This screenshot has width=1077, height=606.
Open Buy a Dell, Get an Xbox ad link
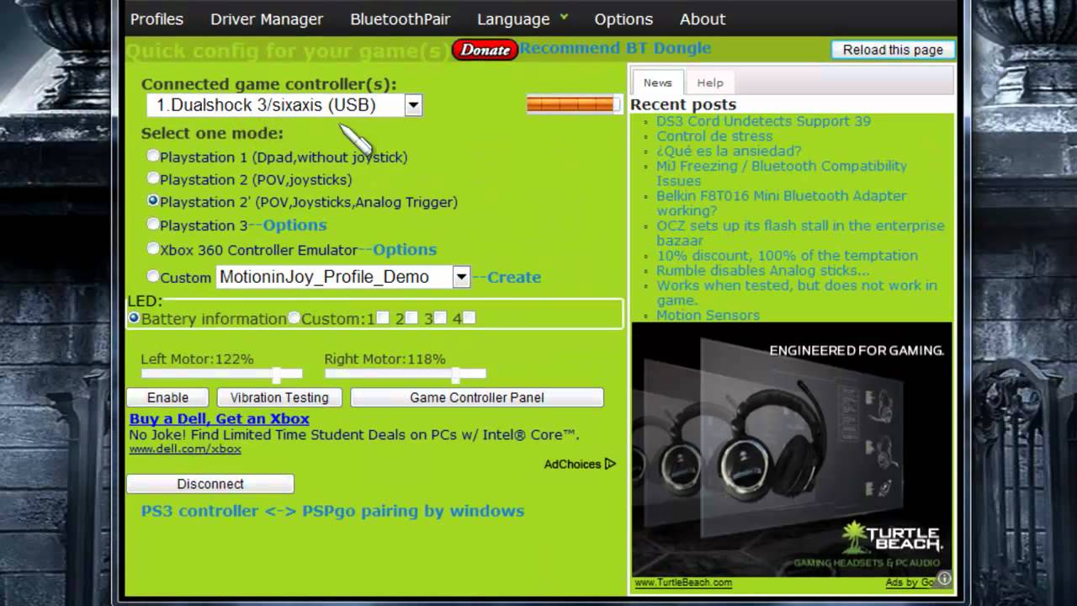coord(220,418)
